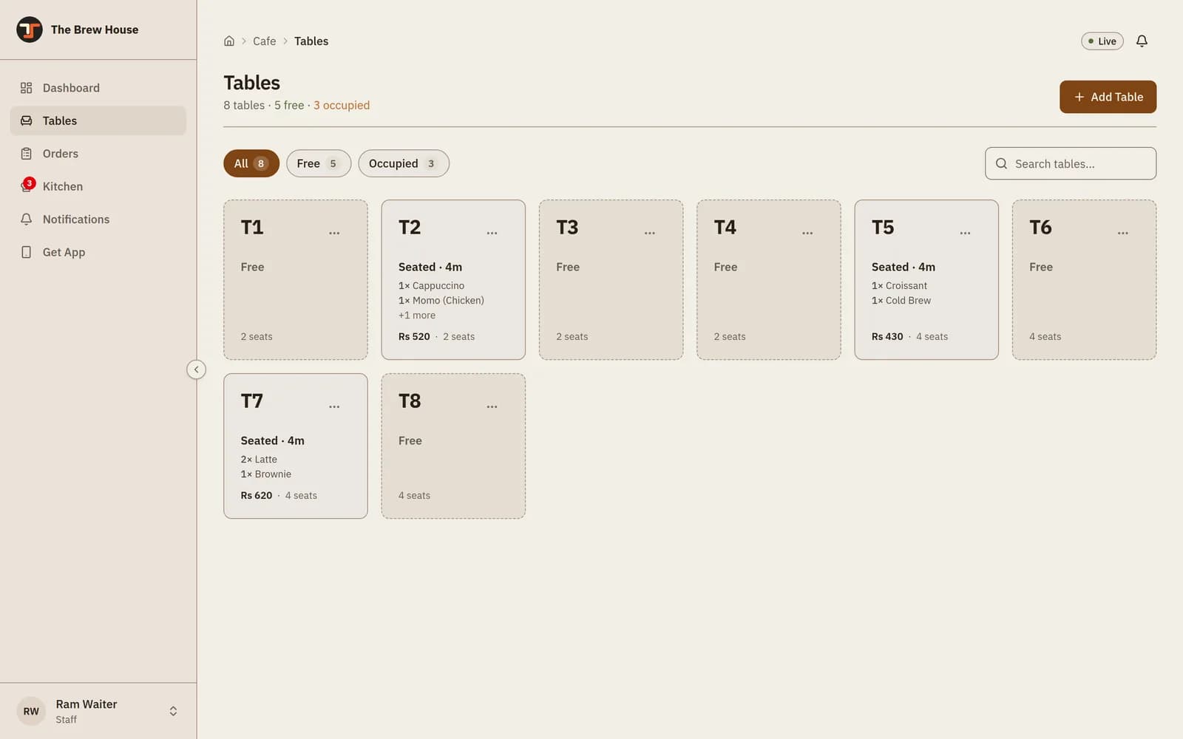Click Get App phone icon
The width and height of the screenshot is (1183, 739).
(27, 252)
